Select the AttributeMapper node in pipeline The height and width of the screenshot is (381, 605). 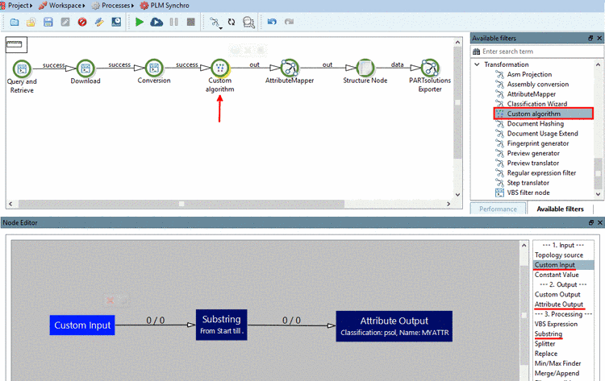(290, 68)
